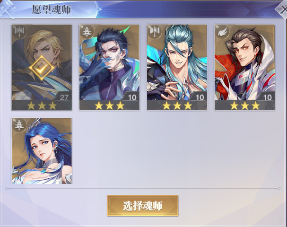Click level 10 badge on masked hero card
287x227 pixels.
132,97
